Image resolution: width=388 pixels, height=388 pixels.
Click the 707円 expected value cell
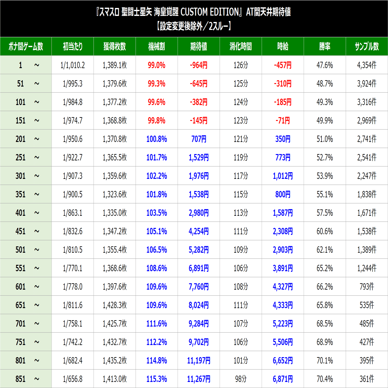(199, 139)
